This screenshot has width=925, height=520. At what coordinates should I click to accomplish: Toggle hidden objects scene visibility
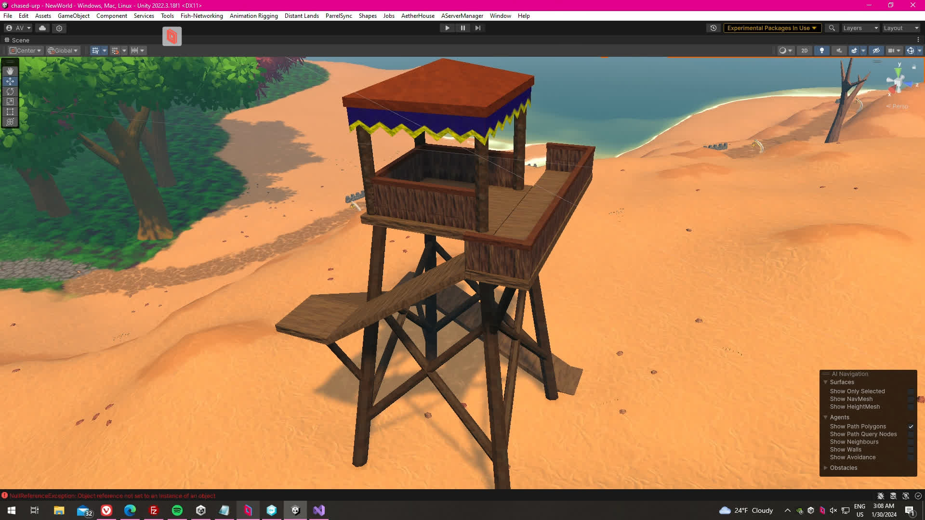(876, 51)
